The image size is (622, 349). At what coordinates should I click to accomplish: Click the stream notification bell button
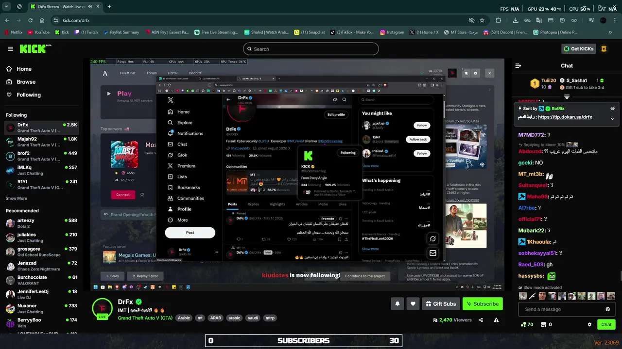click(397, 304)
